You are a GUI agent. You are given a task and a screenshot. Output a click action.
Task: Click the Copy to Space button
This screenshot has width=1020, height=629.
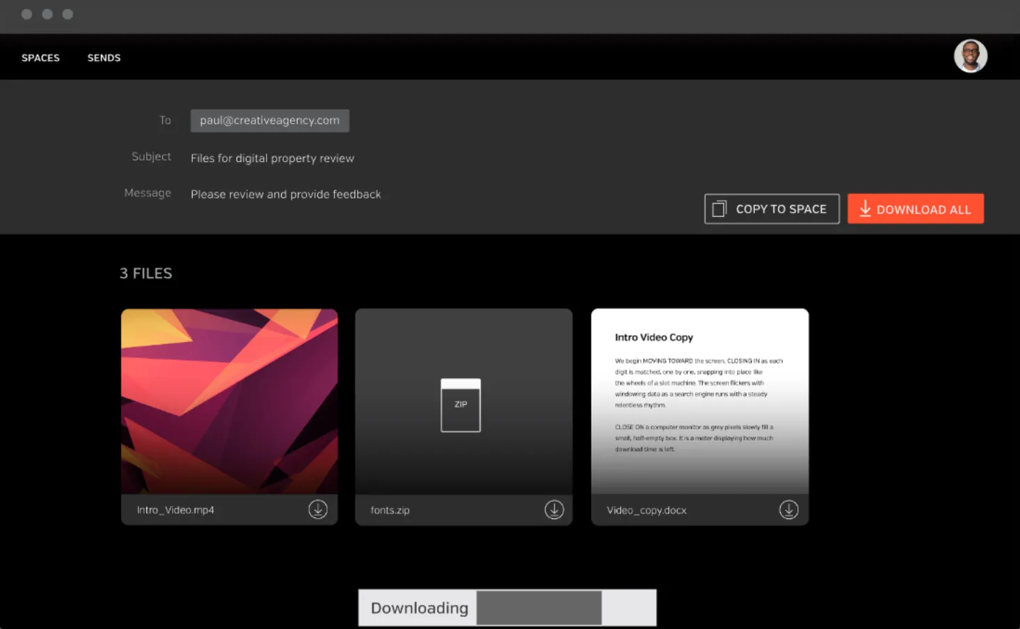click(x=772, y=209)
